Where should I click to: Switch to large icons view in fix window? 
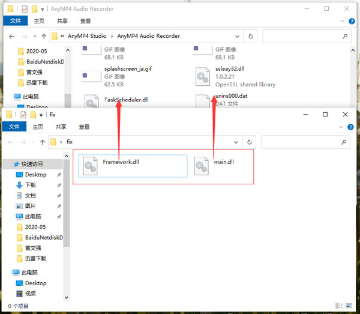point(349,306)
